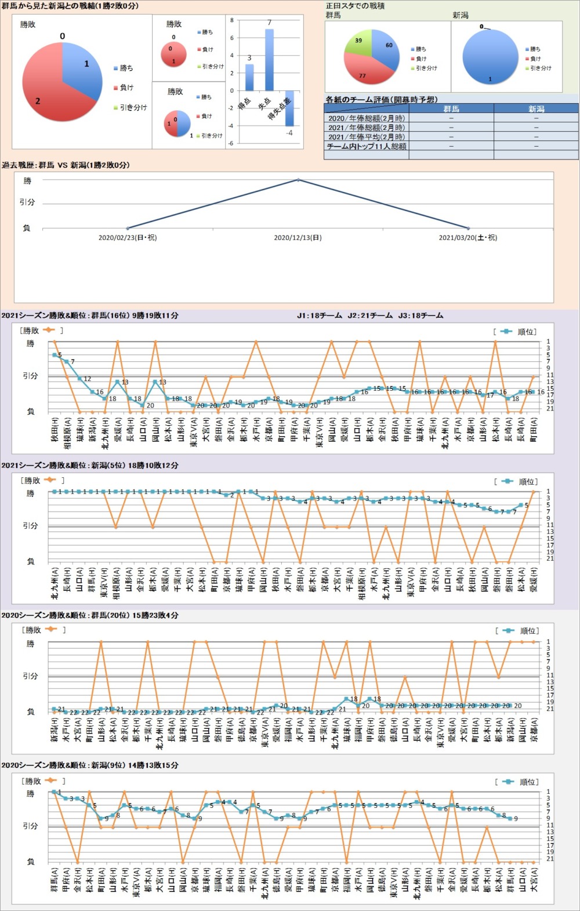
Task: Click the orange 勝敗 legend marker in 2021 群馬 chart
Action: [50, 330]
